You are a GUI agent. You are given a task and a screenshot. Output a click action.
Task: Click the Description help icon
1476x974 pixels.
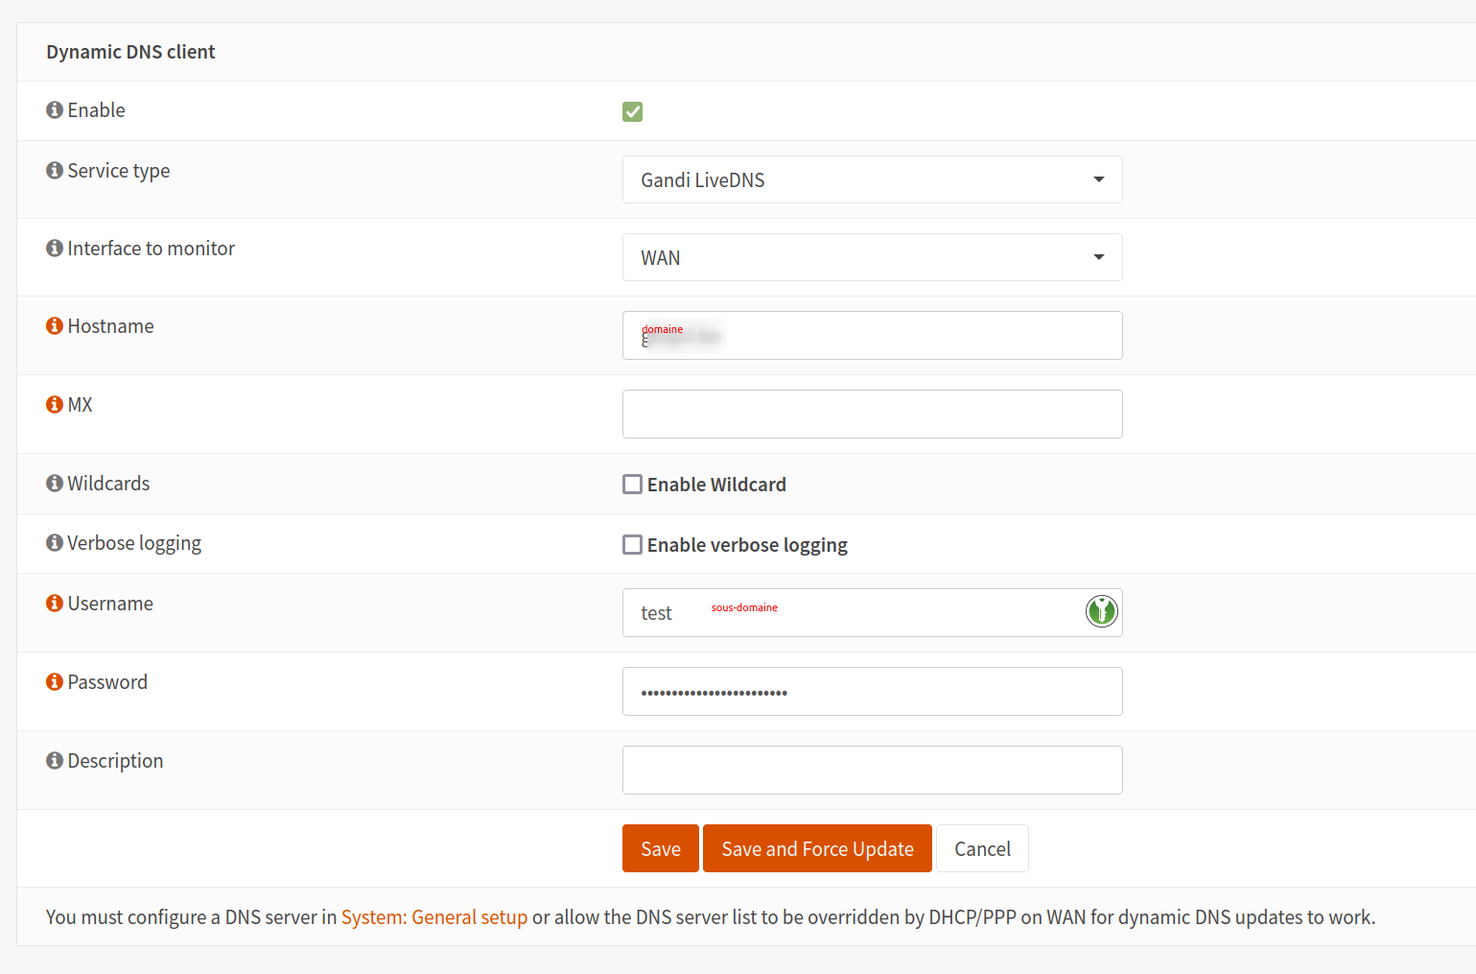[x=55, y=761]
